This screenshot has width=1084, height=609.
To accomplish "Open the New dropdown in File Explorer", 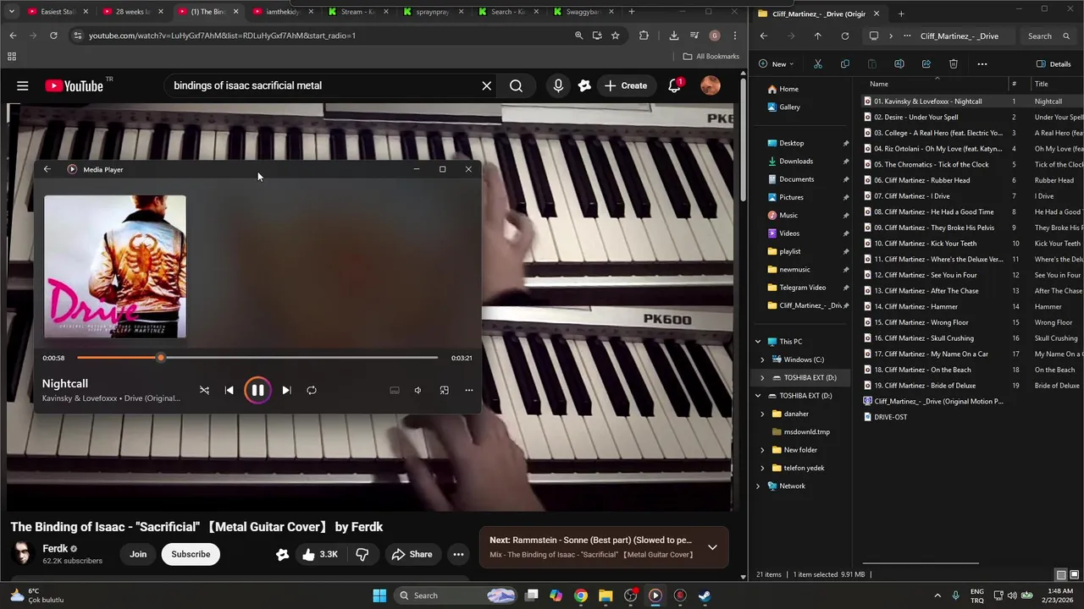I will pos(776,64).
